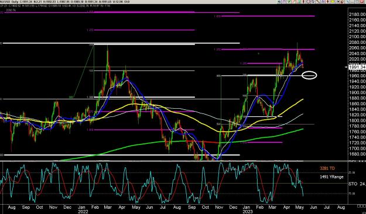The image size is (366, 214).
Task: Click the 2180.00 price axis label
Action: tap(357, 15)
